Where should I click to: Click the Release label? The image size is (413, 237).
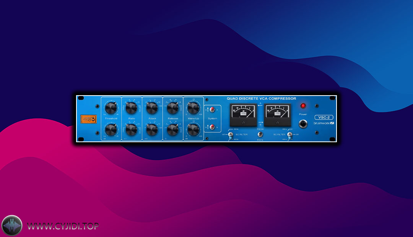[x=173, y=118]
